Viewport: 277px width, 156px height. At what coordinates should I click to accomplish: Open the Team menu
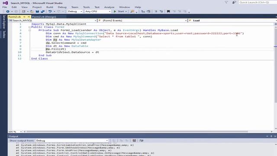75,7
